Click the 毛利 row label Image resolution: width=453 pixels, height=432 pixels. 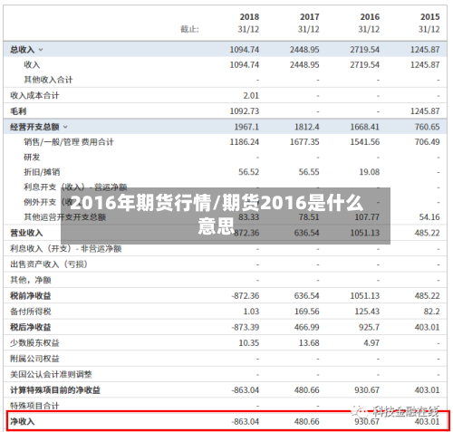(x=18, y=111)
